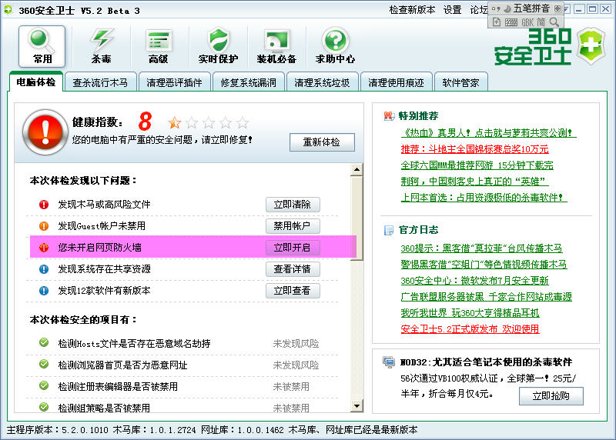Click the 360 shield logo icon
The width and height of the screenshot is (616, 440).
pos(591,45)
